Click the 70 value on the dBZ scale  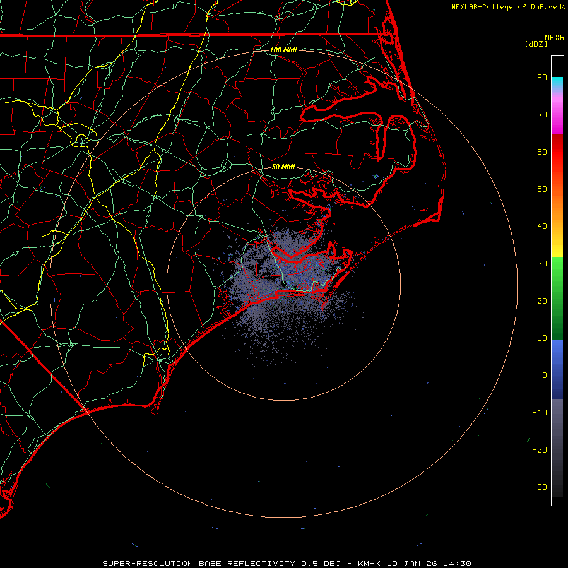coord(542,115)
